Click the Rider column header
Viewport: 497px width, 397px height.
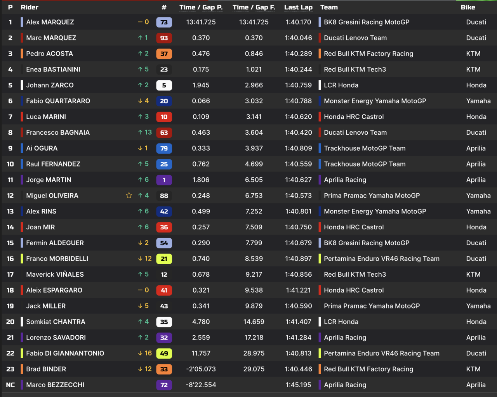pos(30,7)
